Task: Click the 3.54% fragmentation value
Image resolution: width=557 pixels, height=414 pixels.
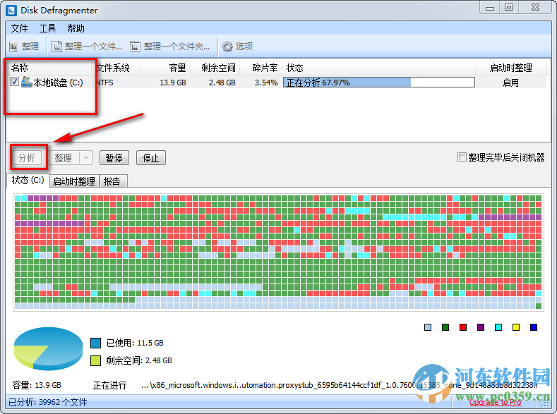Action: tap(266, 83)
